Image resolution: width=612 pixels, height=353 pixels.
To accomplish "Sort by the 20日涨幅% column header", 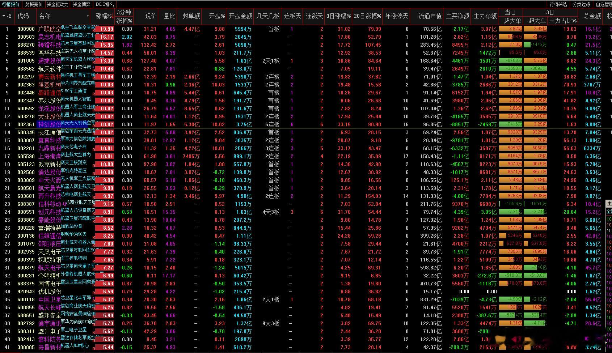I will [368, 16].
